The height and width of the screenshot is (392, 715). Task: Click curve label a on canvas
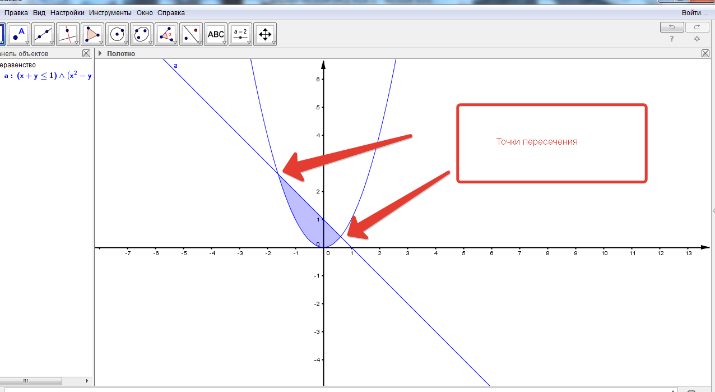(175, 66)
